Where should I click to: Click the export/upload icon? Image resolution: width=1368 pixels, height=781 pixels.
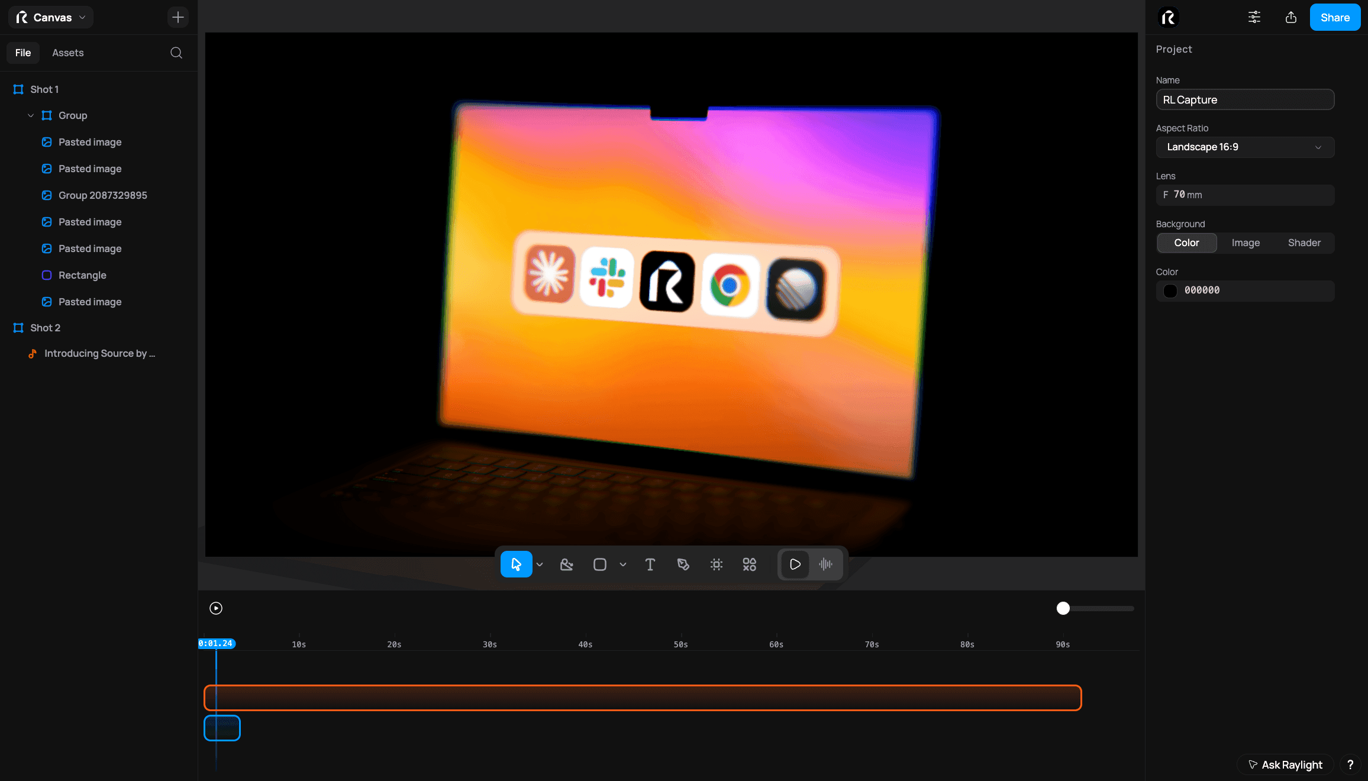pyautogui.click(x=1291, y=18)
